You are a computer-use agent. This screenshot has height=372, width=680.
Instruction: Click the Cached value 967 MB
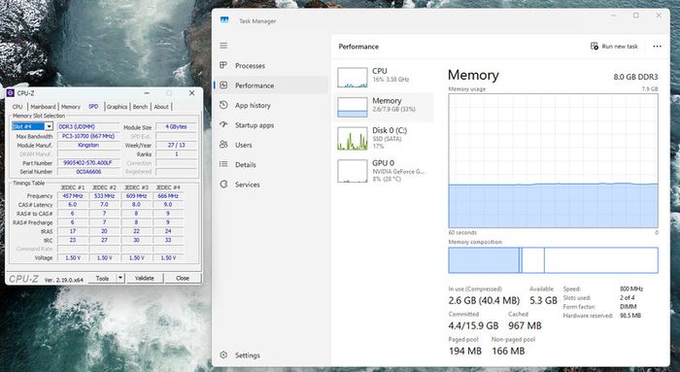coord(525,325)
